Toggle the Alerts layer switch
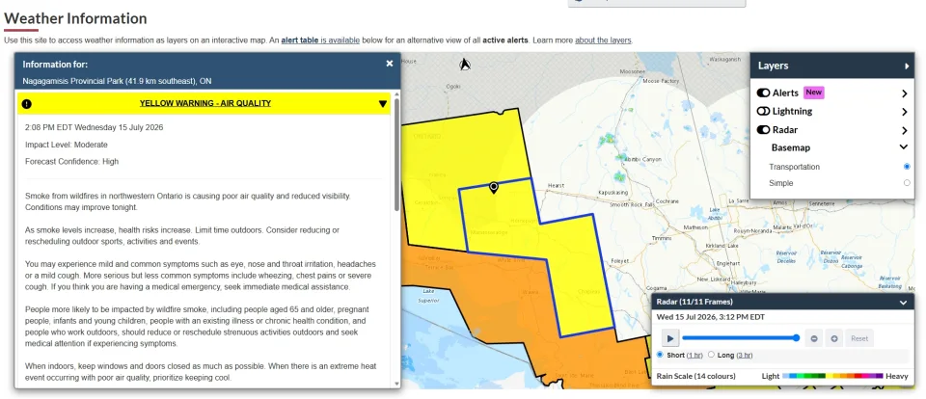926x399 pixels. click(x=763, y=93)
